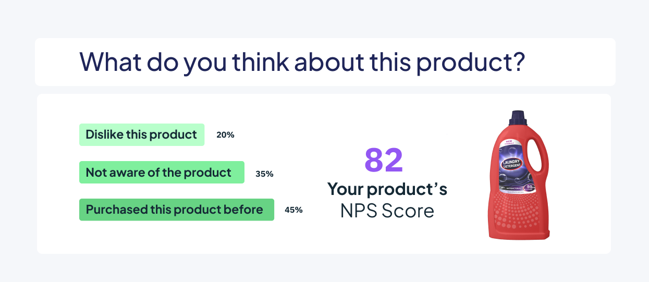Viewport: 649px width, 282px height.
Task: Click the purple 82 score number
Action: [384, 160]
